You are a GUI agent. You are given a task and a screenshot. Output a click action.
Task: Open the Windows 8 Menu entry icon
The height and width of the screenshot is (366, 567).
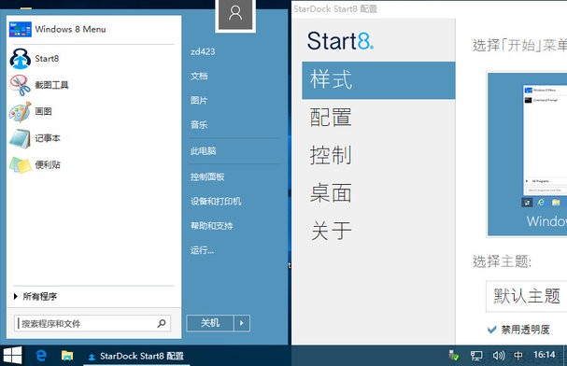point(21,29)
